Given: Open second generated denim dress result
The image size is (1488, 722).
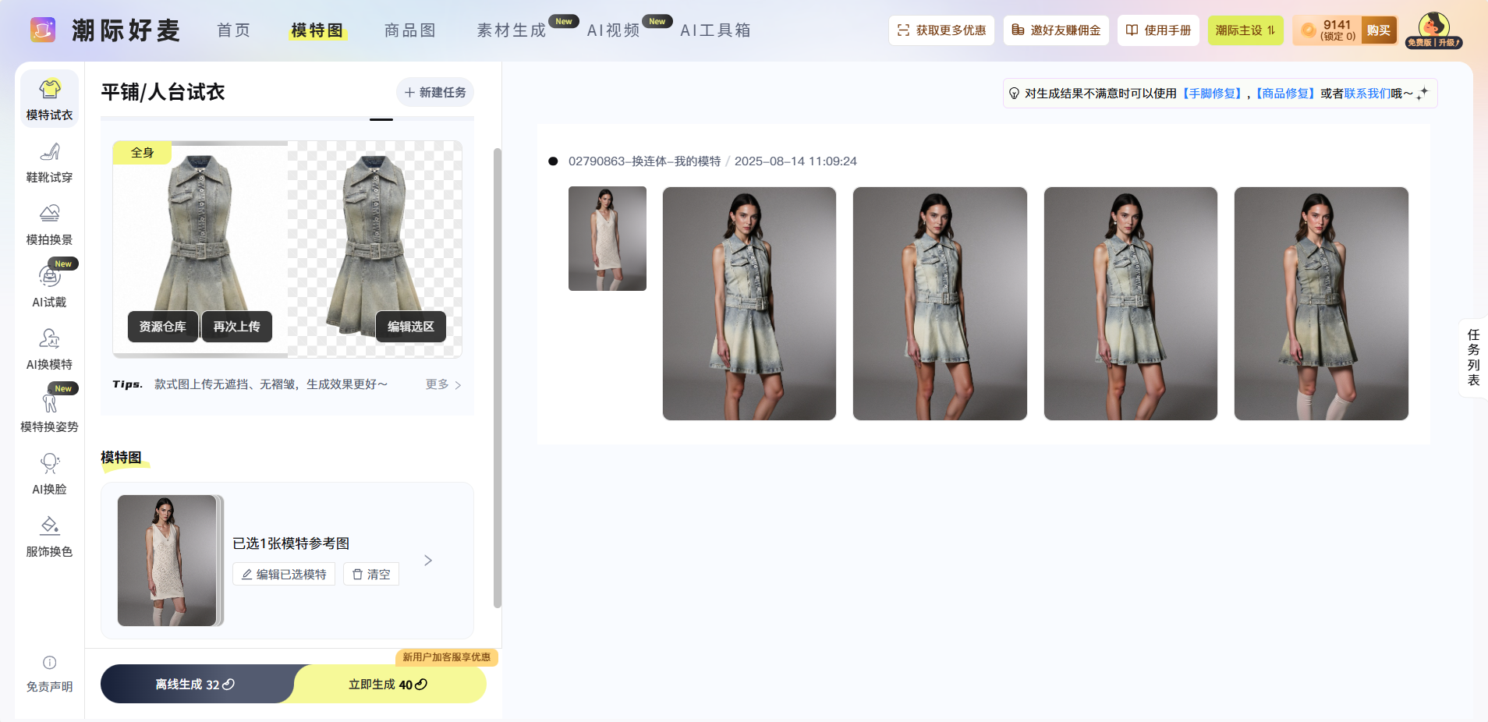Looking at the screenshot, I should pos(940,303).
